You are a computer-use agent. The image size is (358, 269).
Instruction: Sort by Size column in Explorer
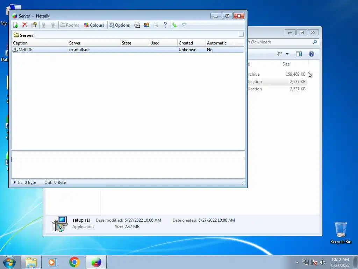pyautogui.click(x=294, y=64)
